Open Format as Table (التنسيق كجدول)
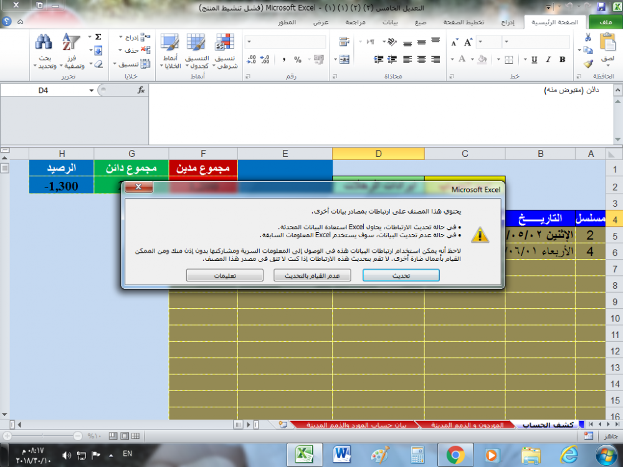 click(197, 51)
